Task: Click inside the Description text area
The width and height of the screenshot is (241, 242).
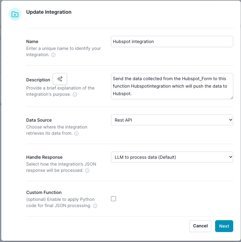Action: pyautogui.click(x=172, y=86)
